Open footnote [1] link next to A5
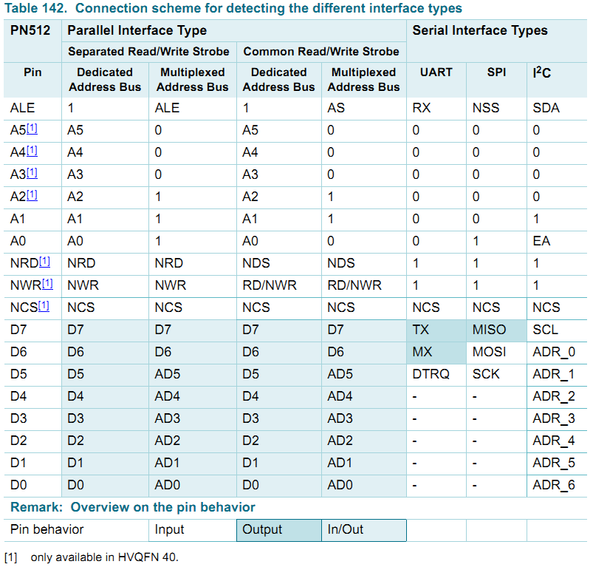Viewport: 593px width, 567px height. tap(32, 129)
